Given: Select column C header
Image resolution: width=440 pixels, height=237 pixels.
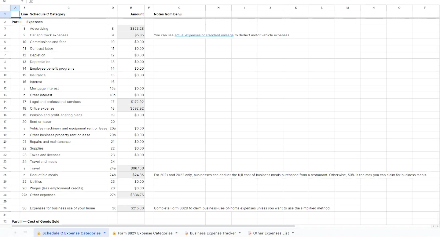Looking at the screenshot, I should (x=68, y=8).
